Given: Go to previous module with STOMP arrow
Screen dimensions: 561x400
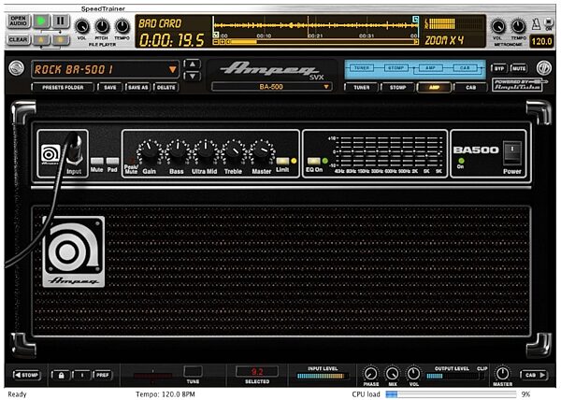Looking at the screenshot, I should [x=26, y=375].
